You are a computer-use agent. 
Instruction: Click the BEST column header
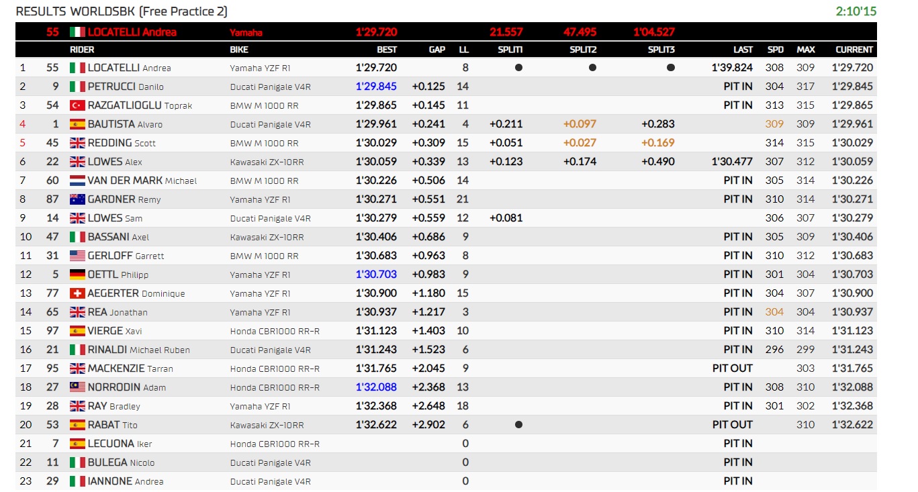click(x=387, y=50)
